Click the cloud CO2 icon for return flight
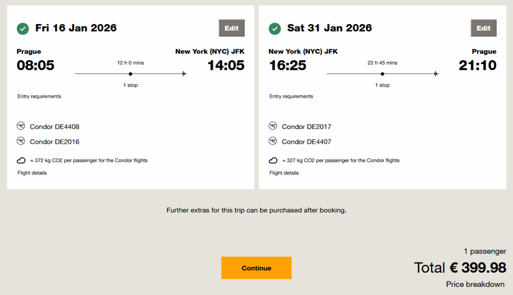513x295 pixels. click(x=273, y=161)
